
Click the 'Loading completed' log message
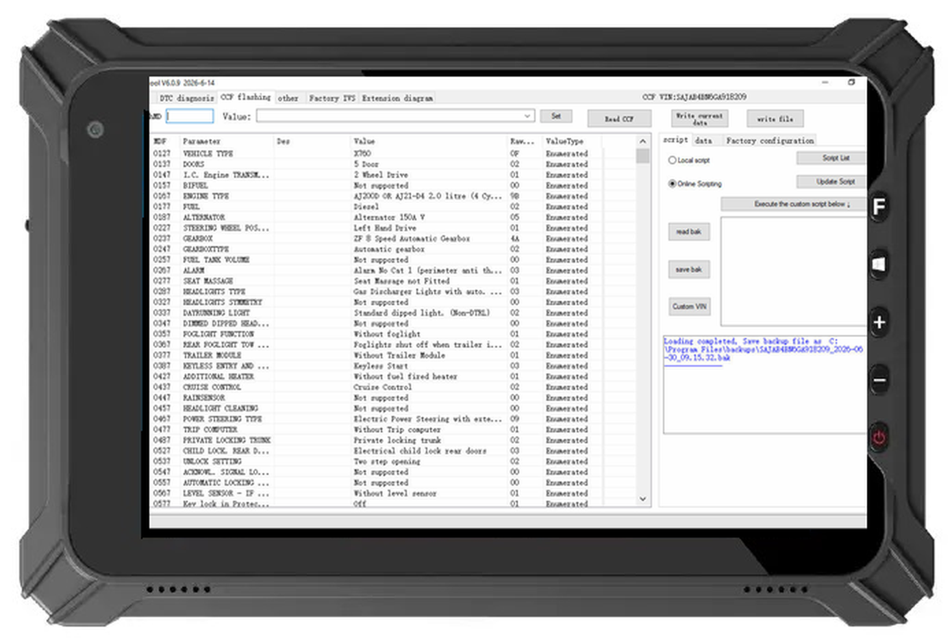pyautogui.click(x=764, y=349)
